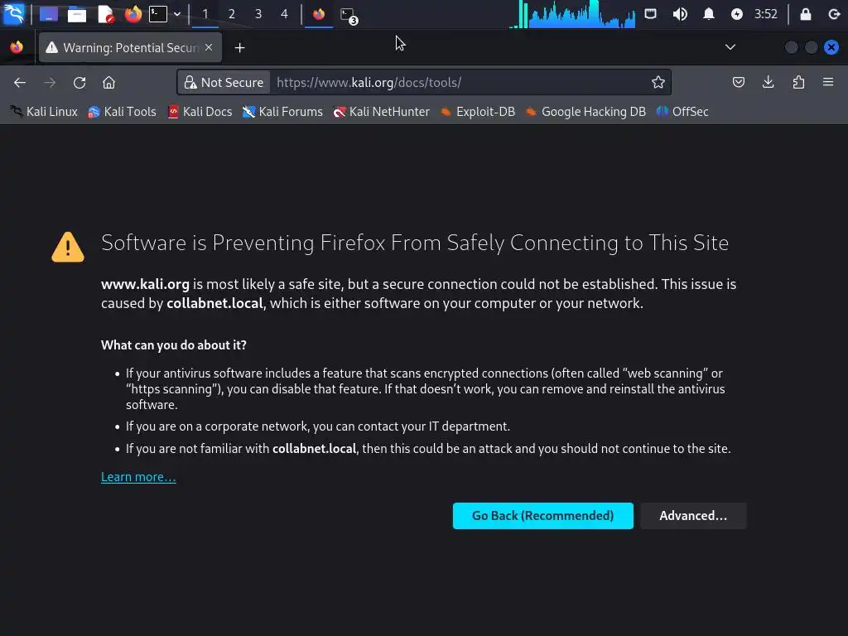The width and height of the screenshot is (848, 636).
Task: Close the Warning tab
Action: point(209,47)
